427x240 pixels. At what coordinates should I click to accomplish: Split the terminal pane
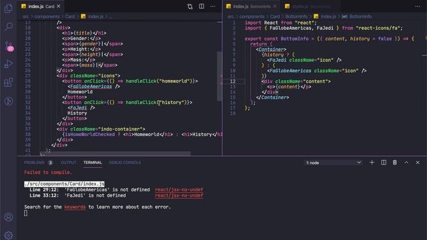(x=384, y=163)
